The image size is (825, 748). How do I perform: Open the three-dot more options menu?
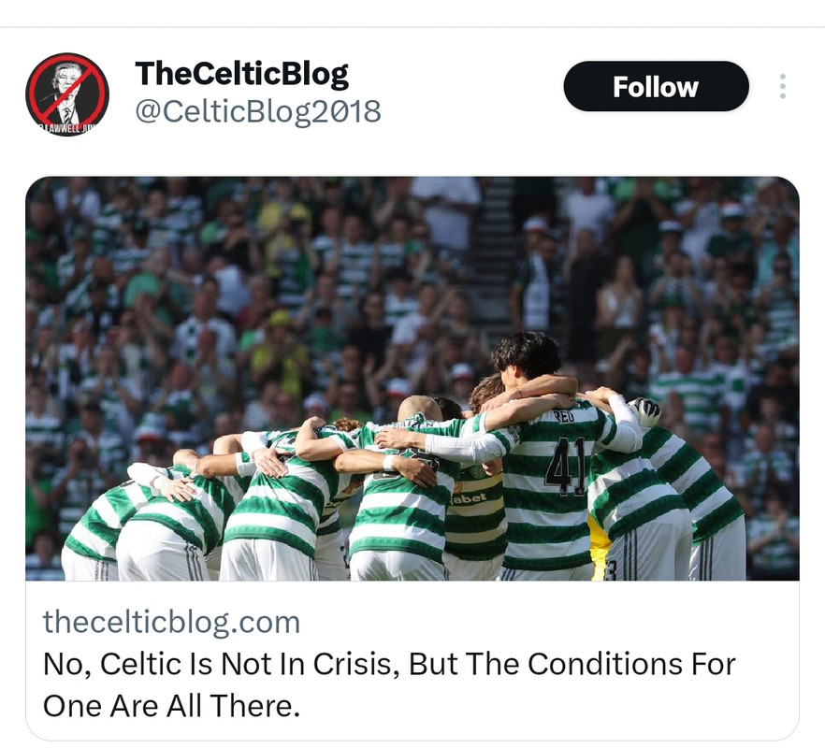coord(783,86)
